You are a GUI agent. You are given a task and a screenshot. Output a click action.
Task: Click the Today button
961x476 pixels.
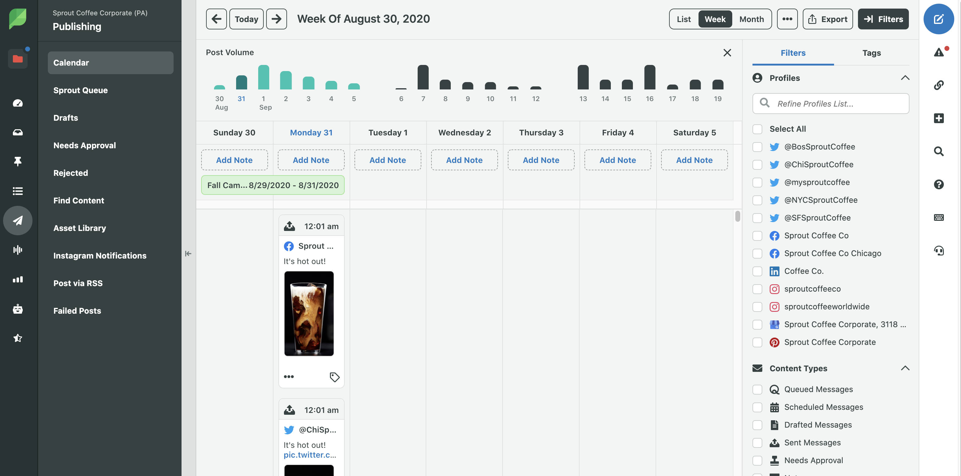[x=246, y=19]
